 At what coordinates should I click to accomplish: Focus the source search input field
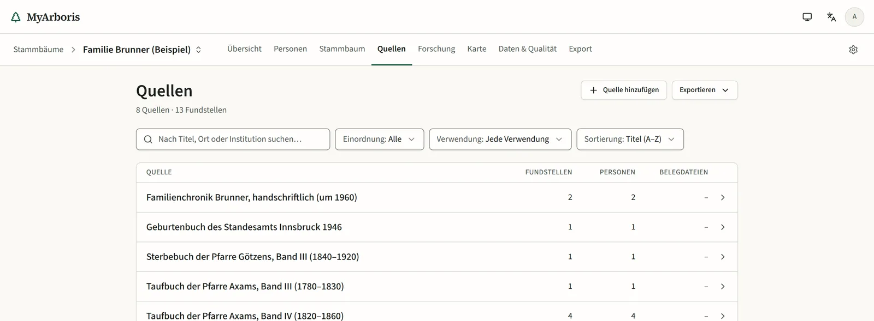coord(233,140)
